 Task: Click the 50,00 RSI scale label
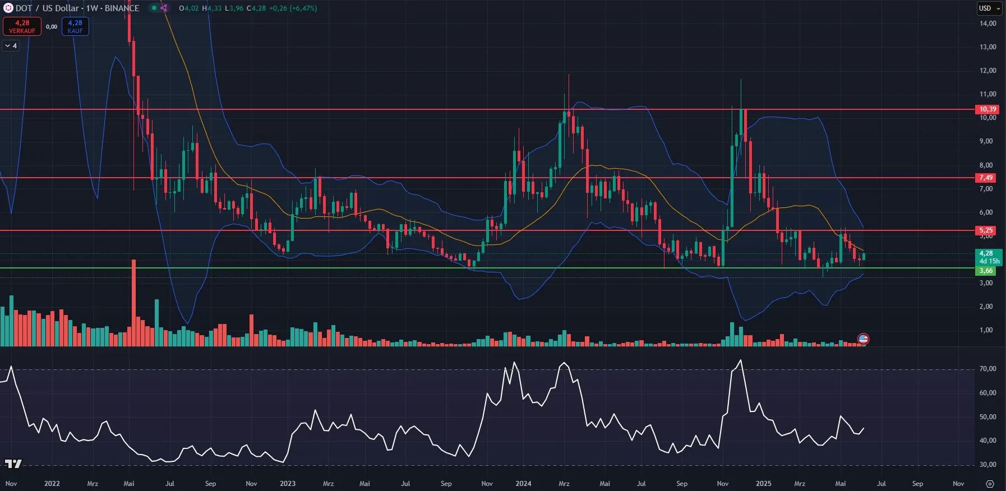(x=987, y=417)
